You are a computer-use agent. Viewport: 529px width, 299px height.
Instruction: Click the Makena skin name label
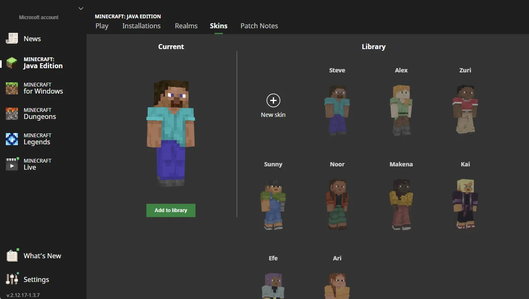click(401, 164)
